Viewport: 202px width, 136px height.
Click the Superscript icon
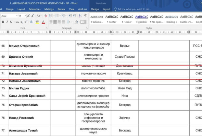click(26, 22)
